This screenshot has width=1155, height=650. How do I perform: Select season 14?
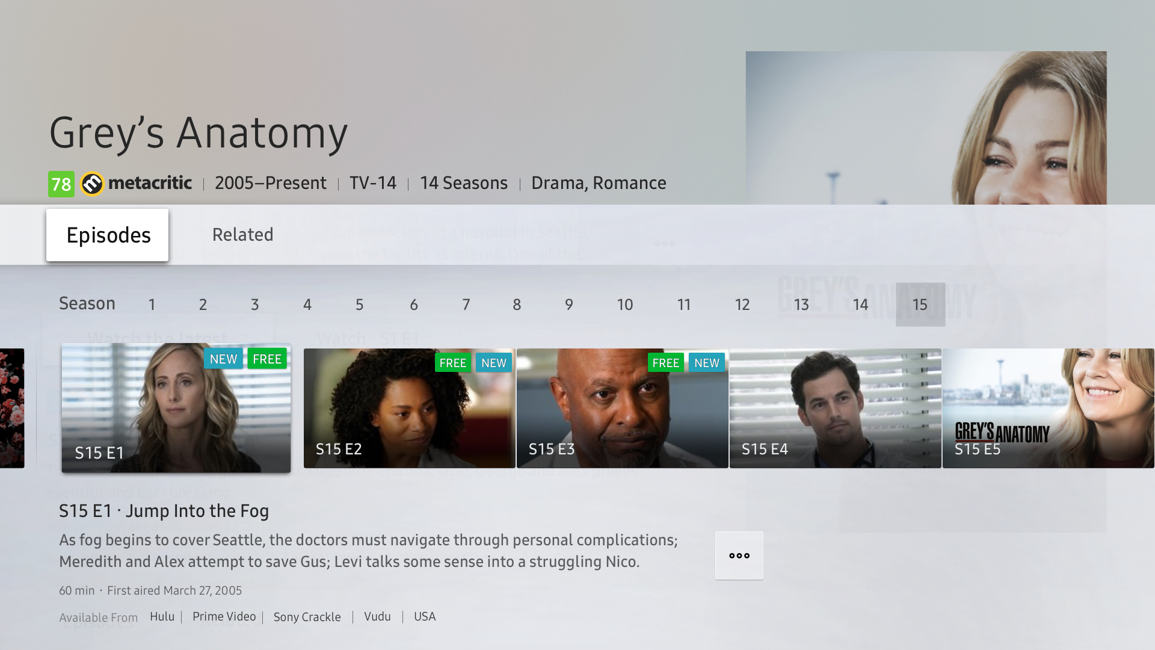860,305
